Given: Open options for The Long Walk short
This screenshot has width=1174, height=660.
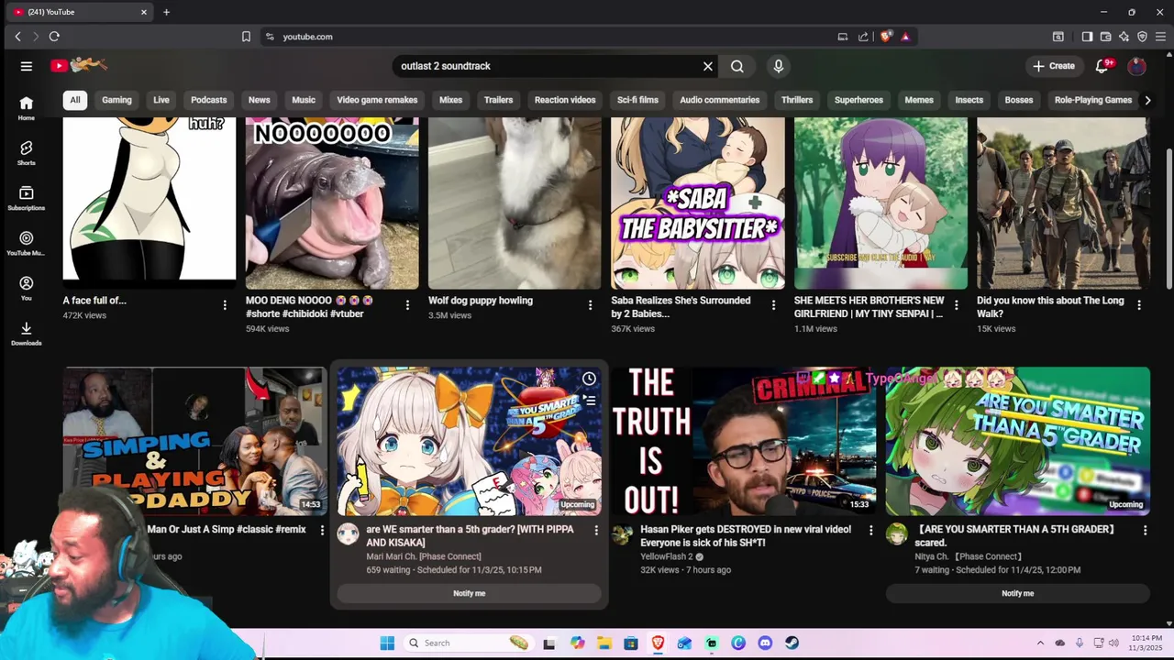Looking at the screenshot, I should point(1139,305).
